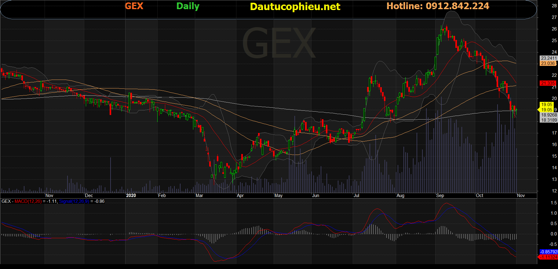Click the green Daily timeframe label

pyautogui.click(x=188, y=6)
